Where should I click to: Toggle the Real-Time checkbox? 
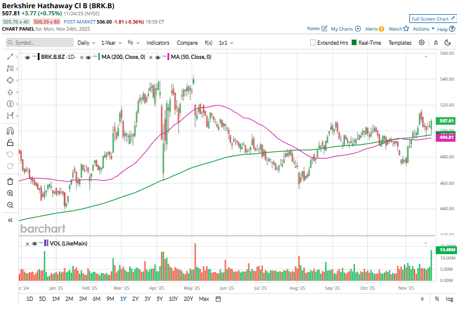pos(354,42)
